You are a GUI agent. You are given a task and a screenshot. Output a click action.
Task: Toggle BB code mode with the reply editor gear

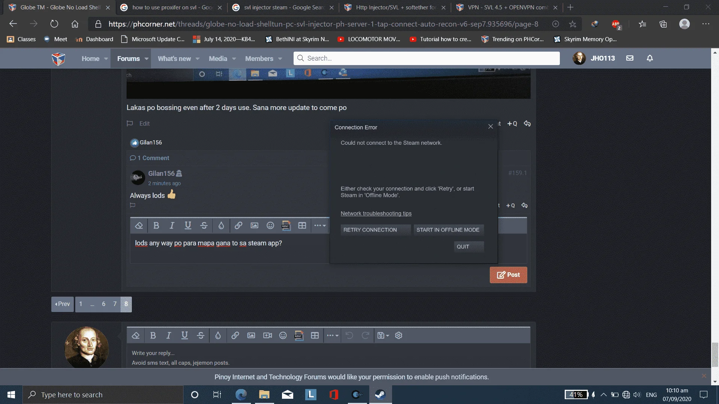(399, 336)
